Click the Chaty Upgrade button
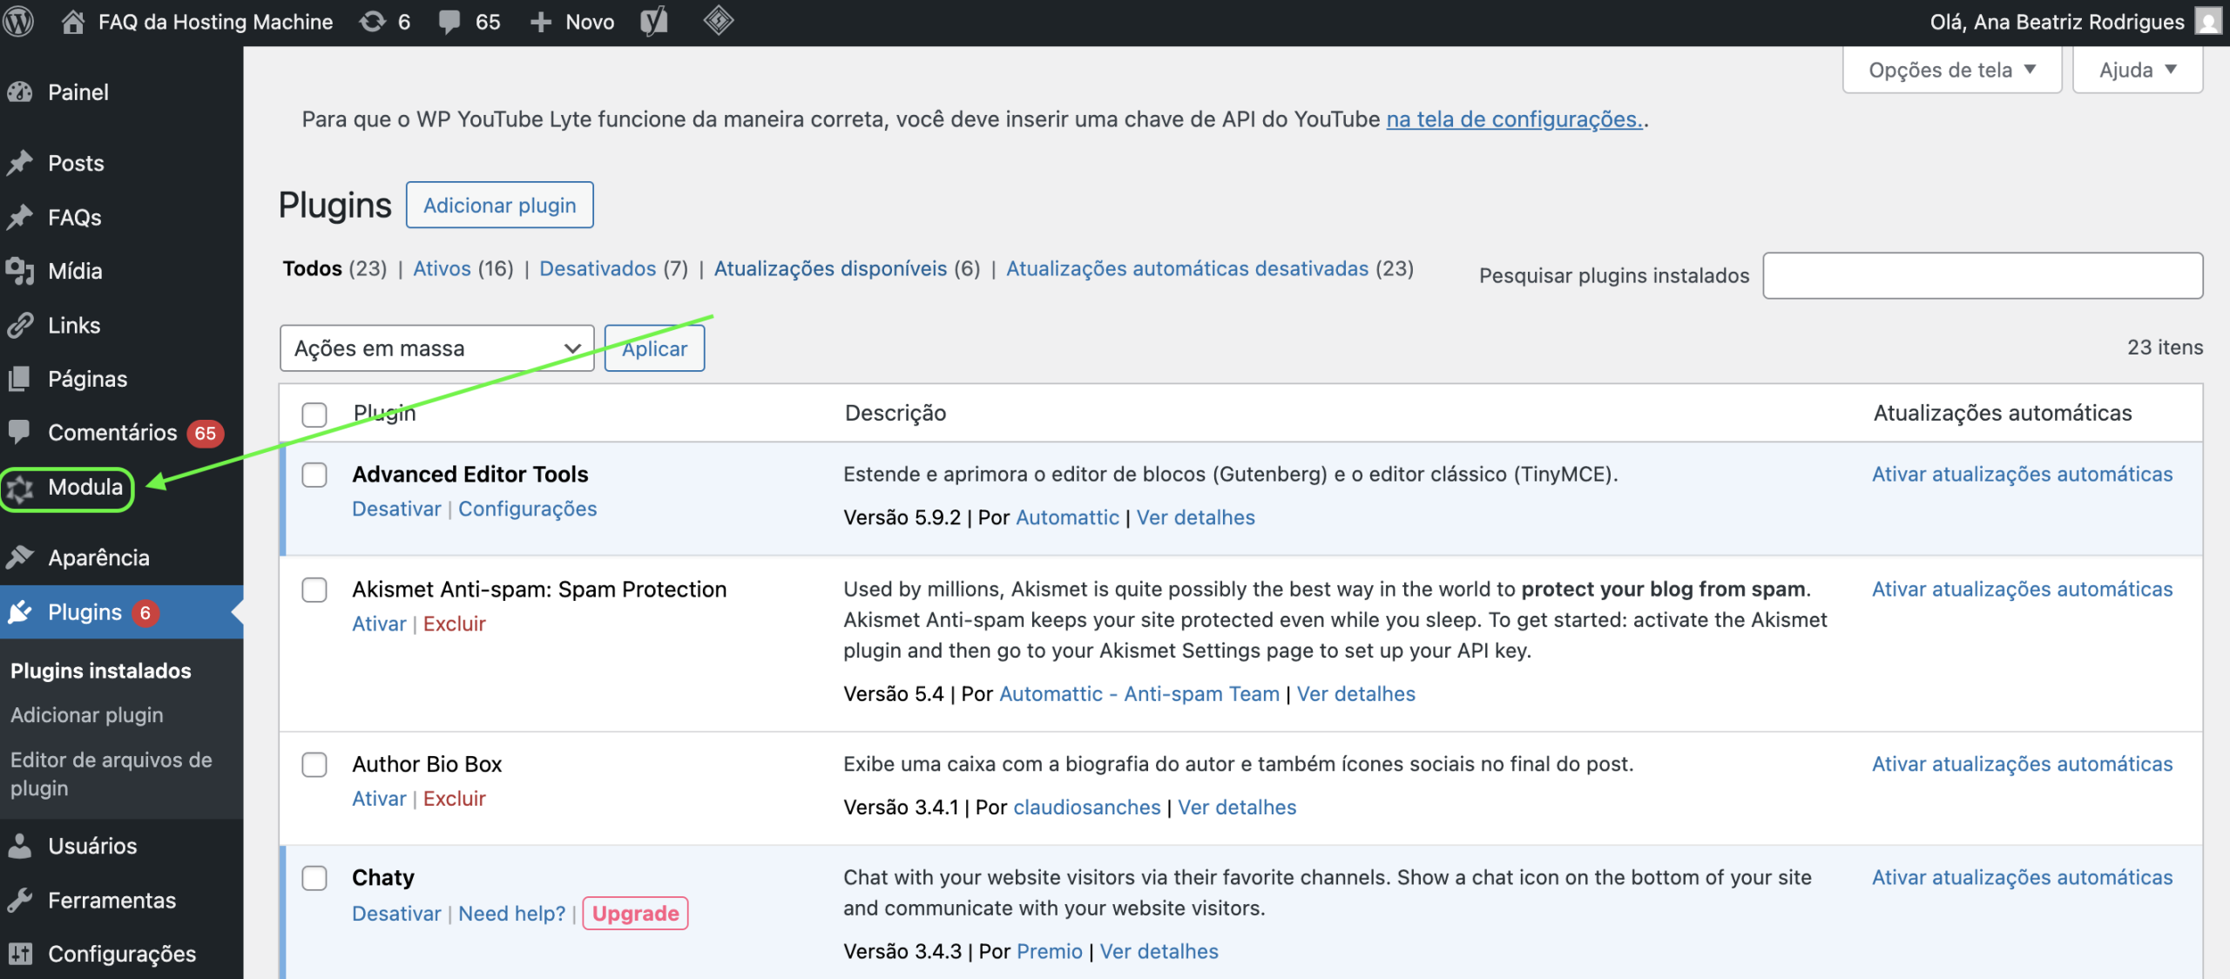This screenshot has width=2230, height=979. 636,913
